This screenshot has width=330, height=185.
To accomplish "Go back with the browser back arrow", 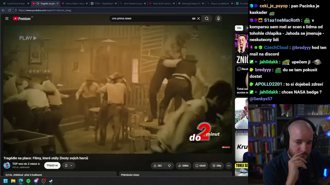I will [x=3, y=10].
